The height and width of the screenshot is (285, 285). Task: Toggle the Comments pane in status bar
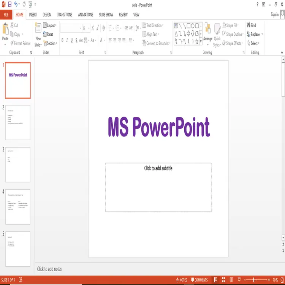(x=199, y=280)
